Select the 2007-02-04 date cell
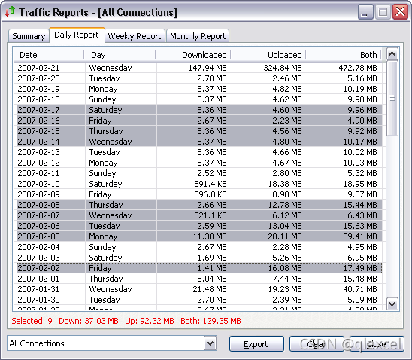Image resolution: width=412 pixels, height=360 pixels. pos(38,247)
